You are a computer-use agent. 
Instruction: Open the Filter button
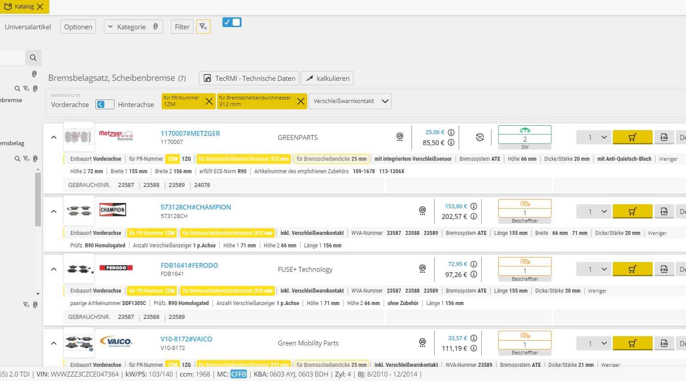[x=182, y=27]
